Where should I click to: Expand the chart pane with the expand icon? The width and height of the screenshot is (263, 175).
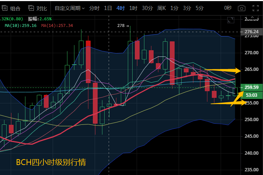coord(231,20)
